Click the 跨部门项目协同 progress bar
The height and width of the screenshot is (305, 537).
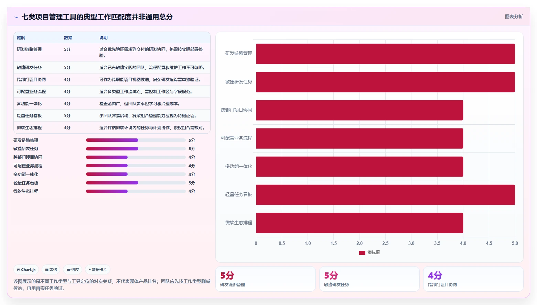tap(136, 157)
